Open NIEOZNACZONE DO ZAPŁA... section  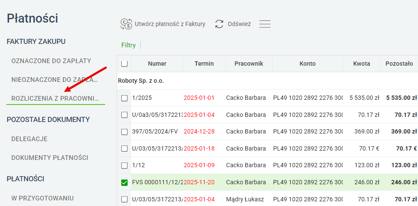[55, 80]
